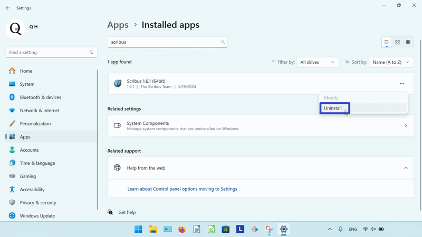Open System Components via its chevron
422x237 pixels.
406,126
